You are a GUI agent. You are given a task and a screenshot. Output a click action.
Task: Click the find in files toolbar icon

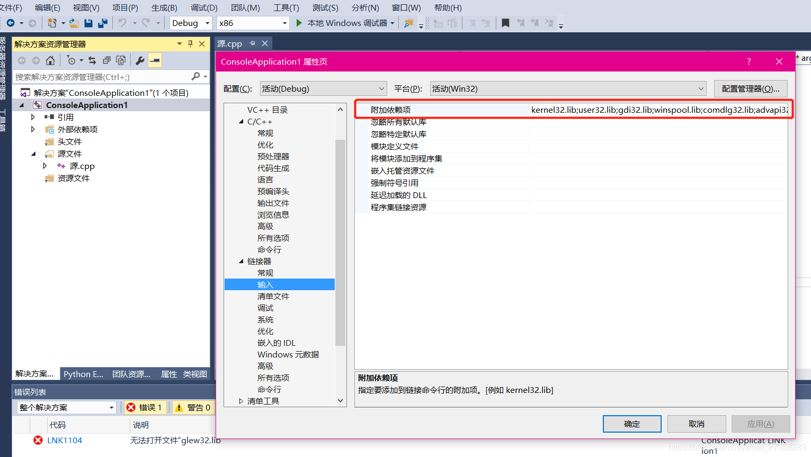tap(408, 23)
